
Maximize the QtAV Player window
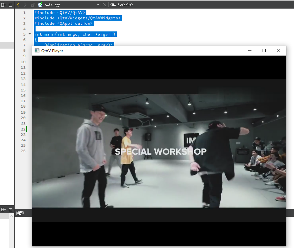264,51
